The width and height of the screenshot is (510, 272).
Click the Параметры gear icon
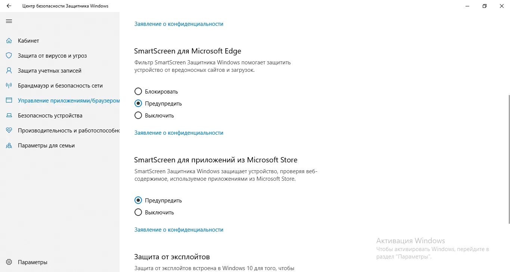pos(9,262)
